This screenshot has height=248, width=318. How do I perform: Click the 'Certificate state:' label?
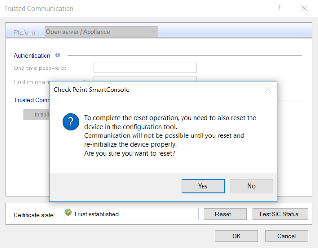click(x=34, y=215)
